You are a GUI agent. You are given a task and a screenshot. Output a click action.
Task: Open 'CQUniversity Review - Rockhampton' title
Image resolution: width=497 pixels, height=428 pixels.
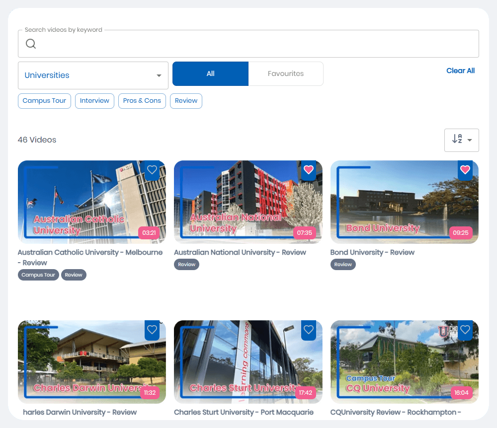tap(396, 413)
